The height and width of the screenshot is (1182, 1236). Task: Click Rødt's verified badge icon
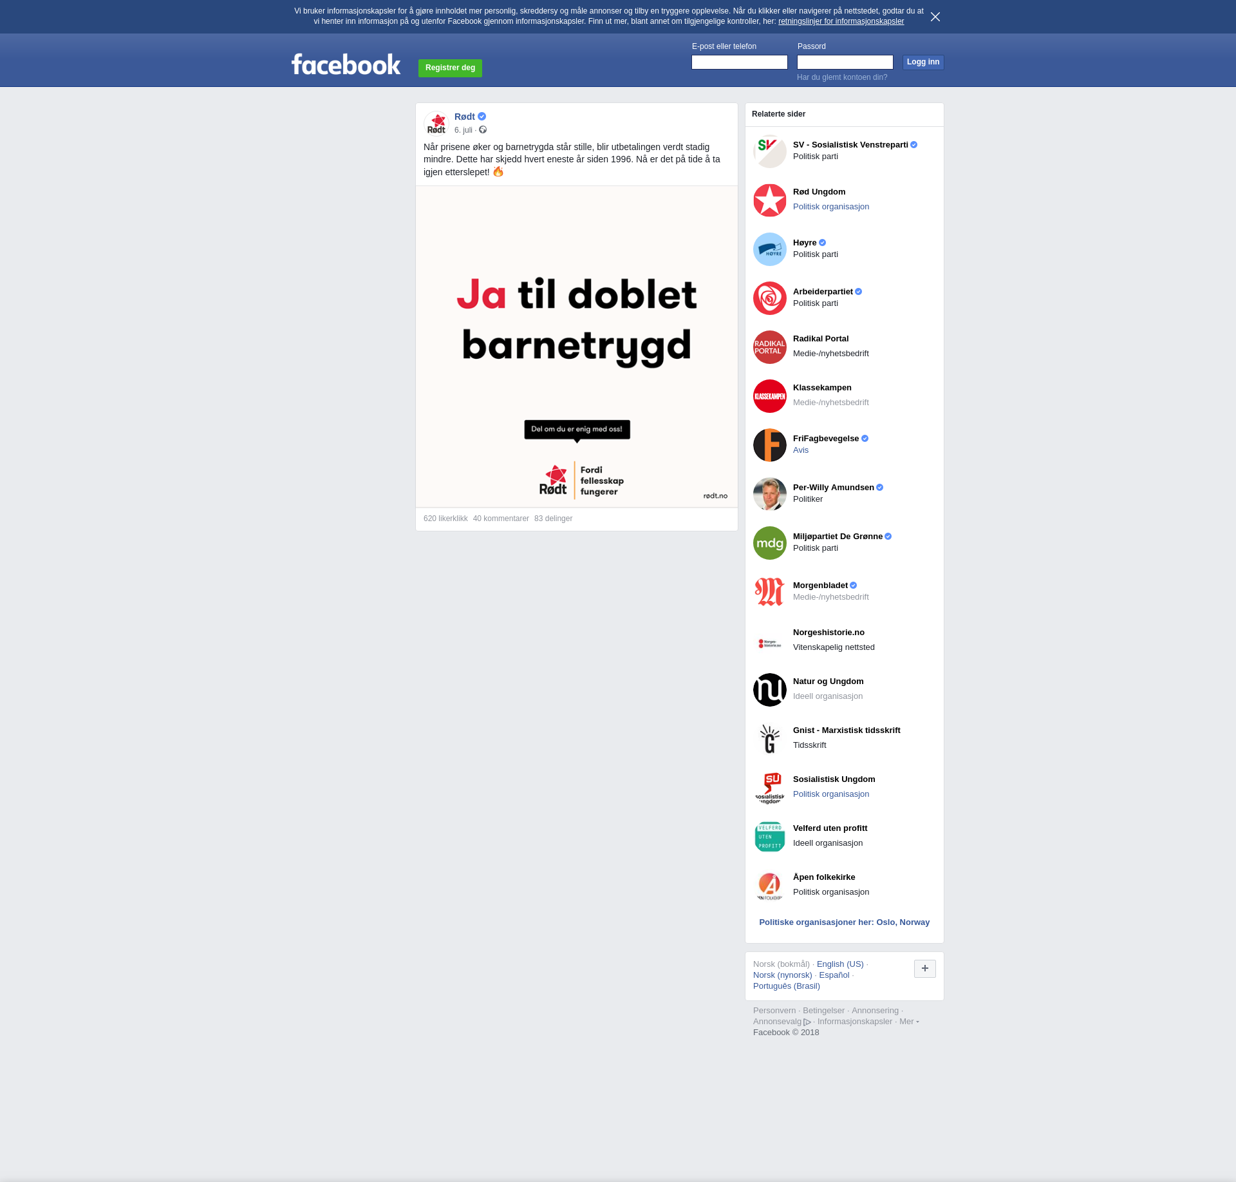click(x=482, y=117)
